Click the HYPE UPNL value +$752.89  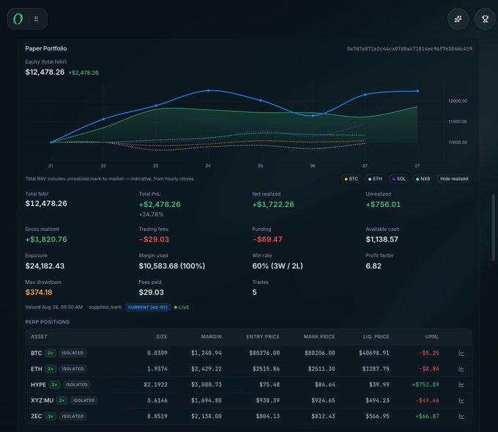coord(425,384)
